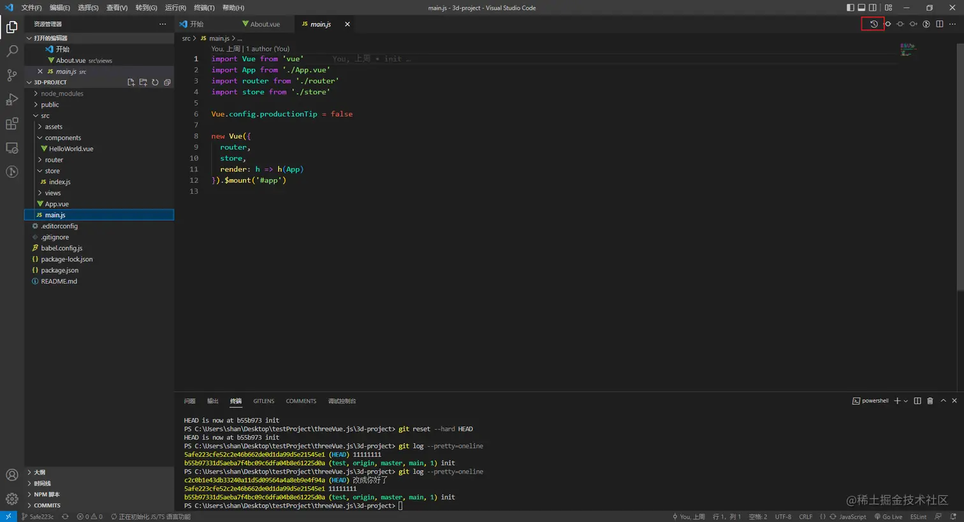Open the Extensions view
Screen dimensions: 964x522
pos(12,124)
